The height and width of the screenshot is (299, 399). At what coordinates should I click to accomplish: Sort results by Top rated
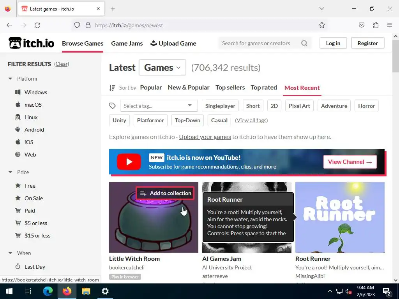[264, 88]
